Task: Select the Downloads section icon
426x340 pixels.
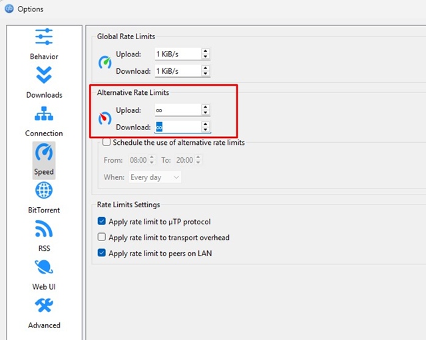Action: [x=44, y=76]
